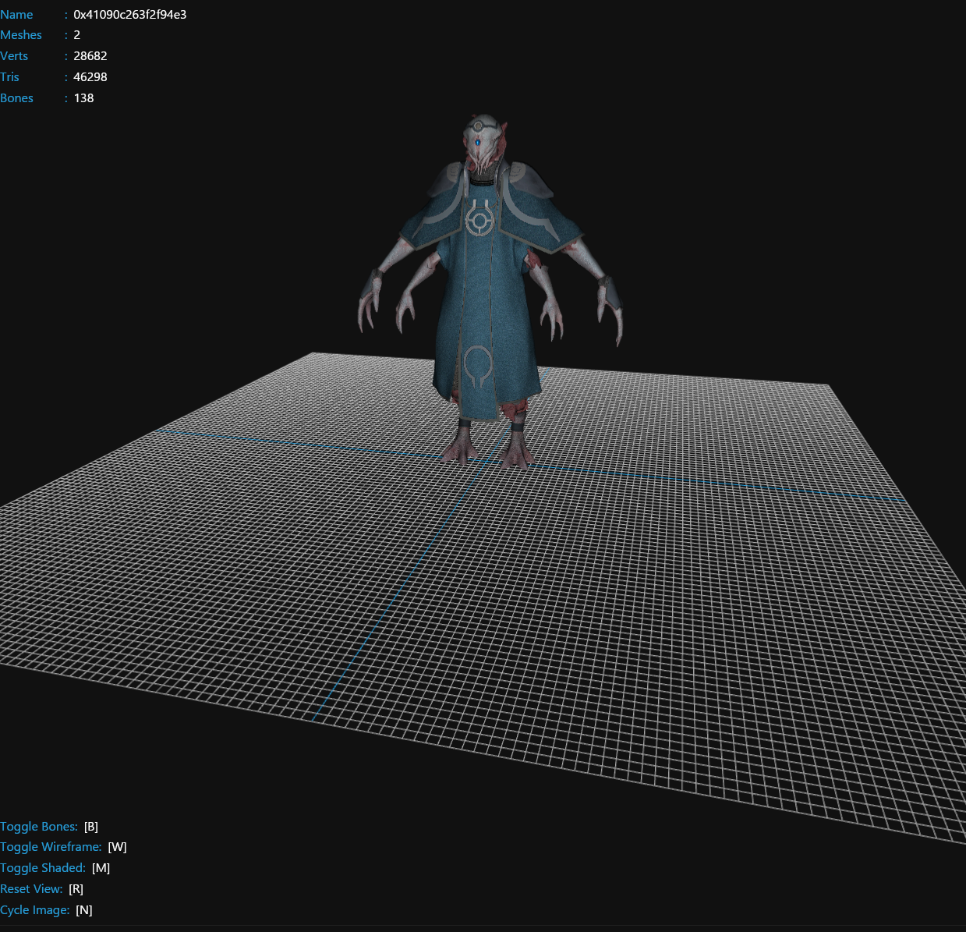The width and height of the screenshot is (966, 932).
Task: Click the [W] key hint
Action: click(117, 847)
